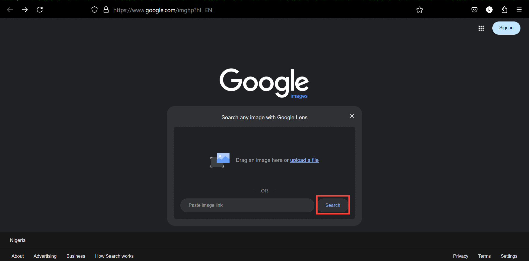Click the address bar URL
This screenshot has width=529, height=261.
tap(163, 10)
